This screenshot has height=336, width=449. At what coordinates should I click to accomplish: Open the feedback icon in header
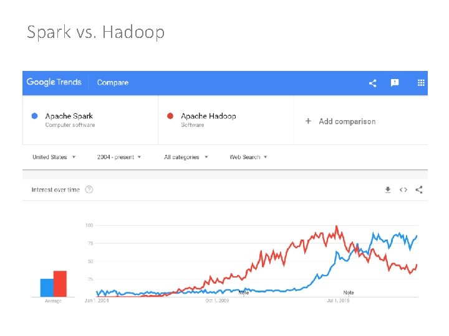pyautogui.click(x=394, y=83)
